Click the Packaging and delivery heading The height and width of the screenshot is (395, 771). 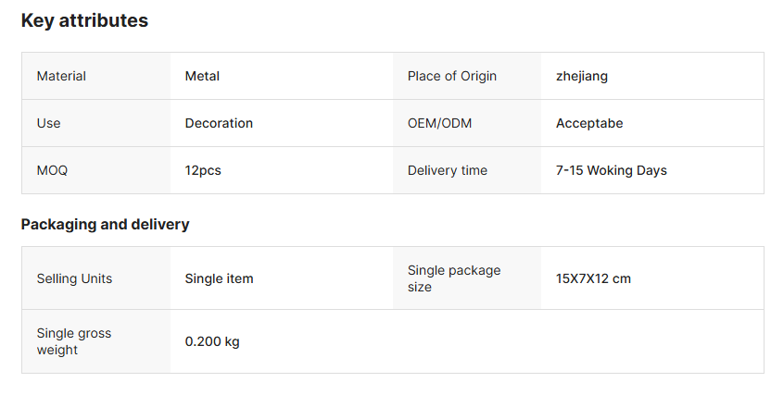click(105, 224)
